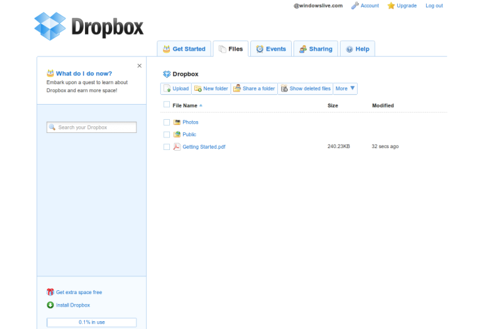The height and width of the screenshot is (329, 494).
Task: Check the Photos folder checkbox
Action: click(x=167, y=122)
